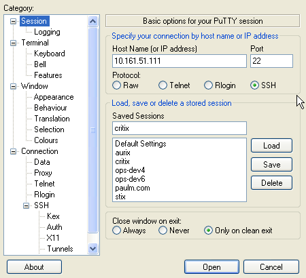Open Proxy settings category
Viewport: 306px width, 278px height.
pyautogui.click(x=43, y=173)
